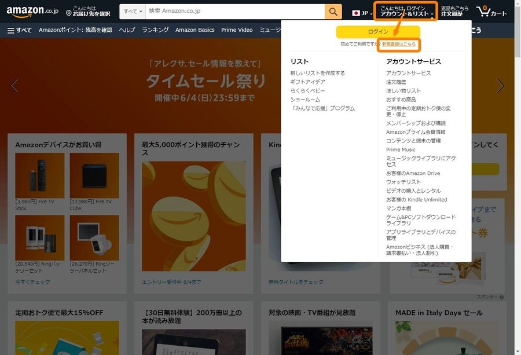This screenshot has height=355, width=521.
Task: Click MADE in Italy Days card image
Action: 447,338
